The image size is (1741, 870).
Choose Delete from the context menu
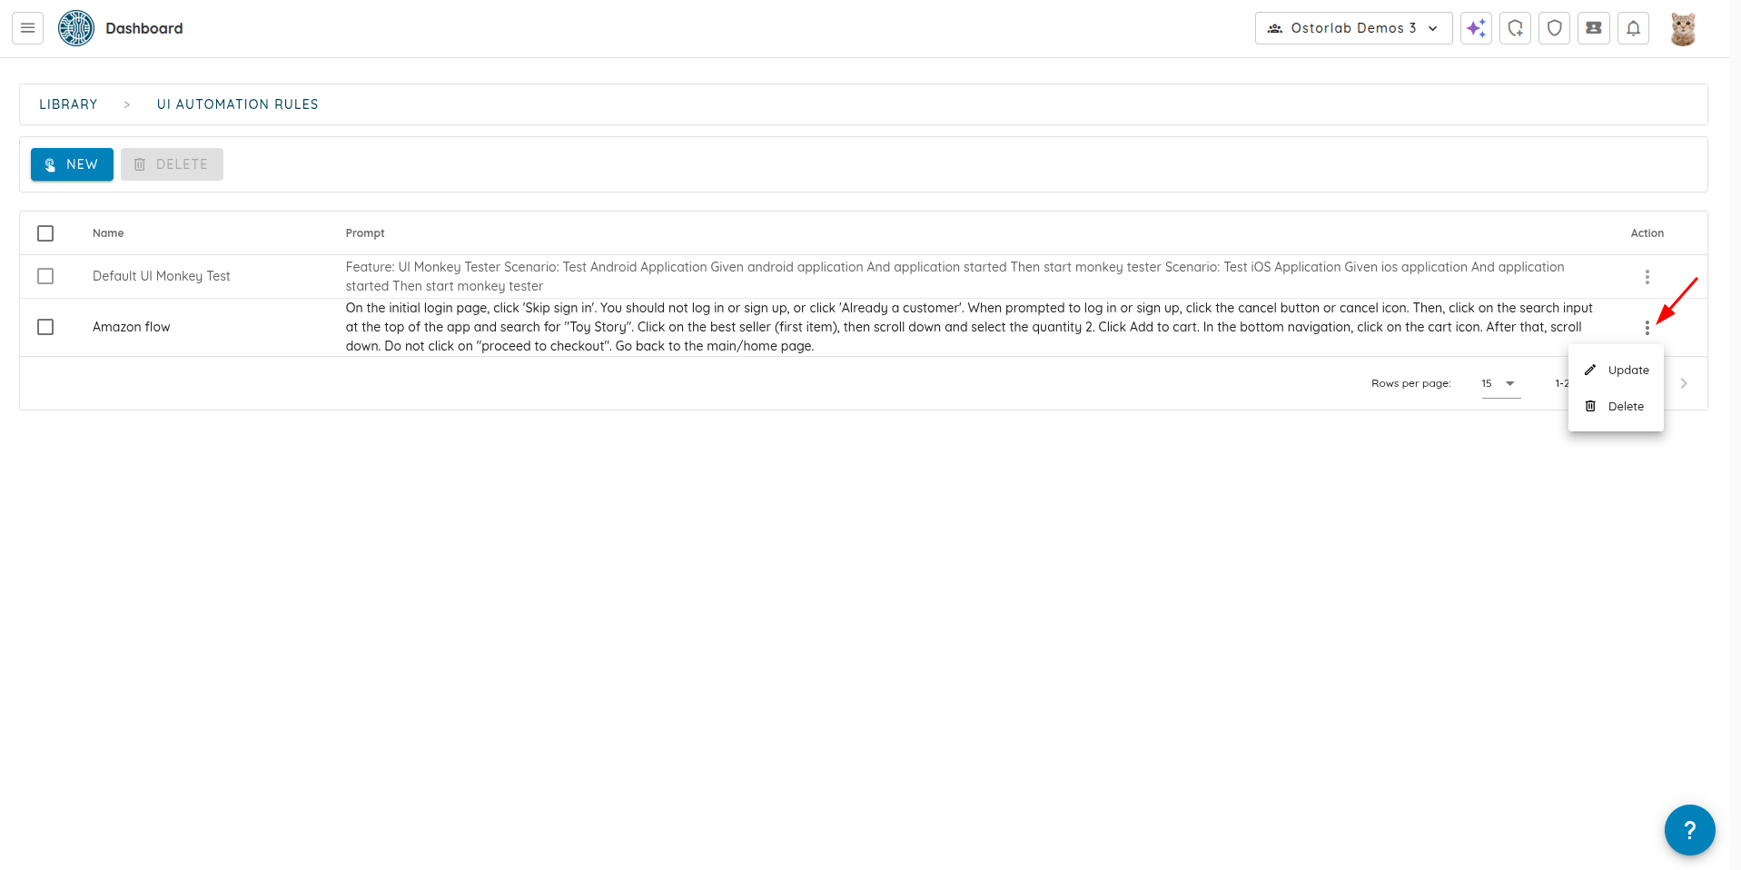1616,406
